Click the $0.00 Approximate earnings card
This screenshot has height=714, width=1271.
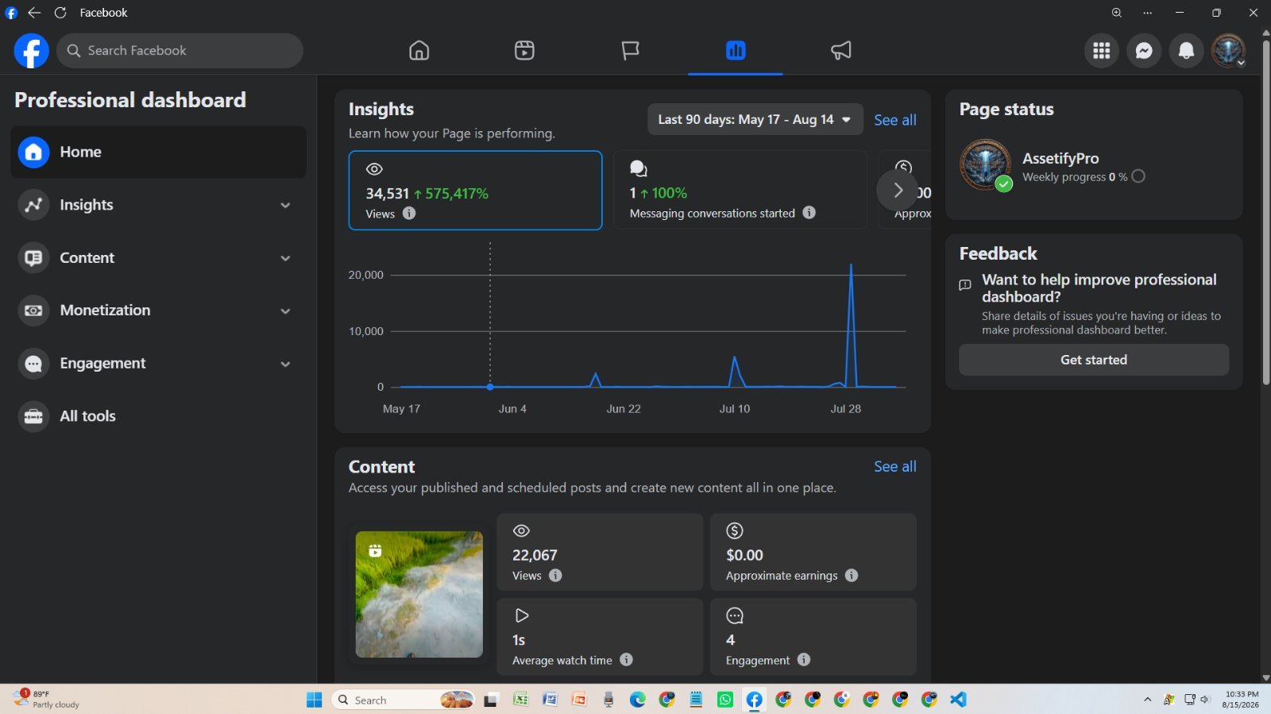813,552
